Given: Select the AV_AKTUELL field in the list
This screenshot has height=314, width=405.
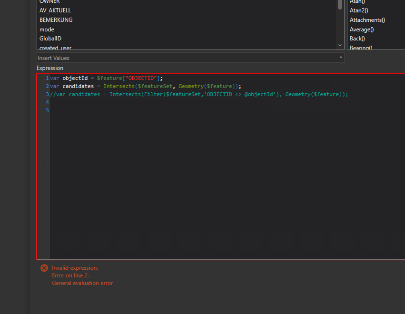Looking at the screenshot, I should pyautogui.click(x=55, y=10).
